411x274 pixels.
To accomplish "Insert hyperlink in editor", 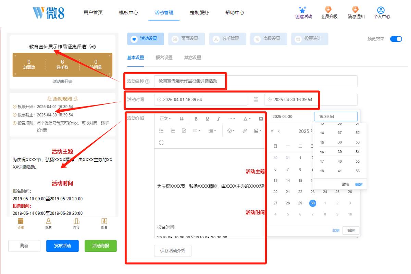I will pyautogui.click(x=245, y=130).
